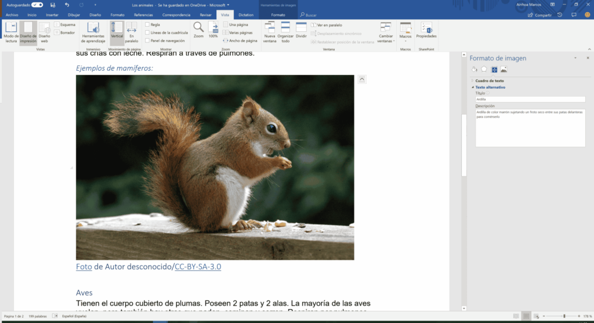The height and width of the screenshot is (323, 594).
Task: Switch to the Revisar tab
Action: 205,14
